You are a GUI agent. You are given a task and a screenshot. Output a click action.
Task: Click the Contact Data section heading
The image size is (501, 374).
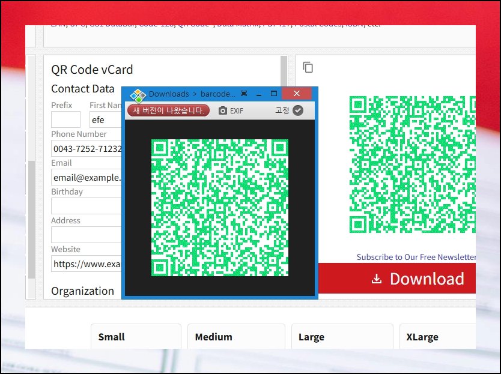(x=83, y=88)
